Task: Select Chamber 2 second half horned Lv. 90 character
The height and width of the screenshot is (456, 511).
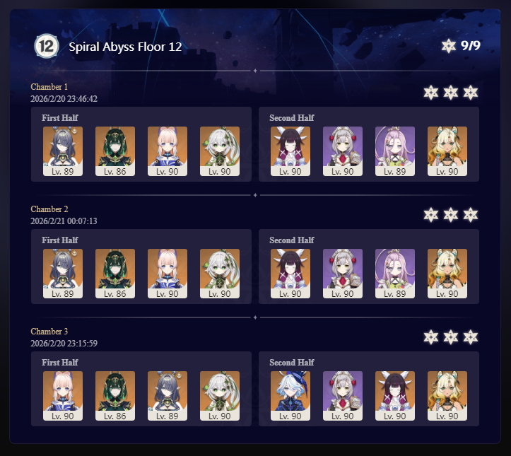Action: click(x=290, y=274)
